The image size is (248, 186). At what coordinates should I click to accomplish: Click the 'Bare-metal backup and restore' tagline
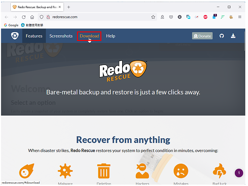[x=123, y=92]
